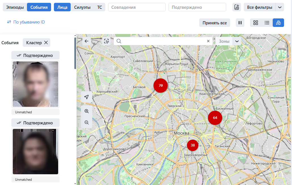292x185 pixels.
Task: Switch to list view layout
Action: (267, 23)
